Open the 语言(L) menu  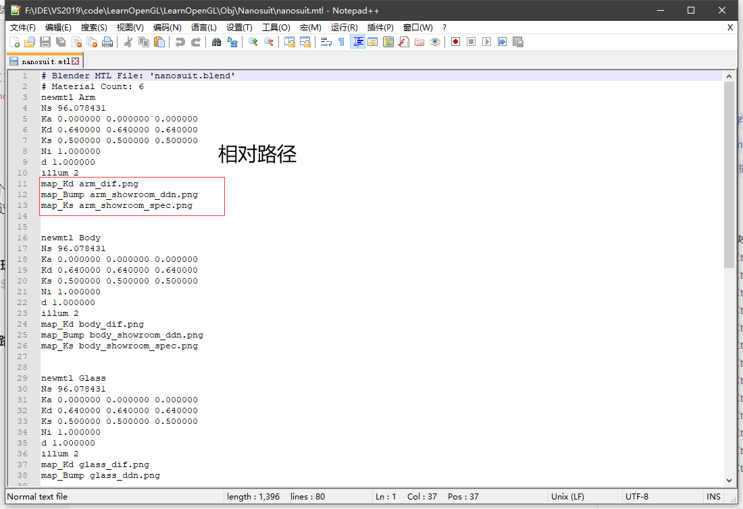[x=206, y=27]
